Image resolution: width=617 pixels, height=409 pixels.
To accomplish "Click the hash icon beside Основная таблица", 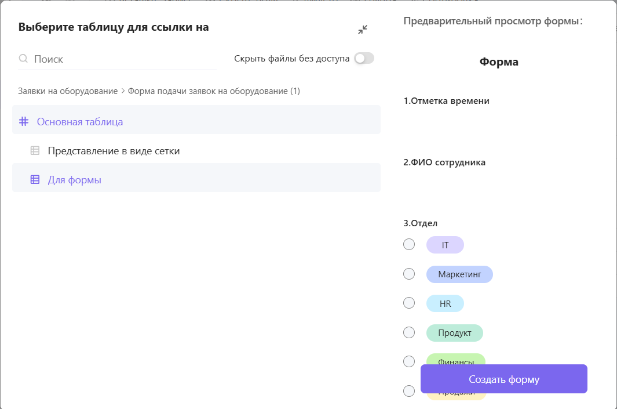I will 24,121.
